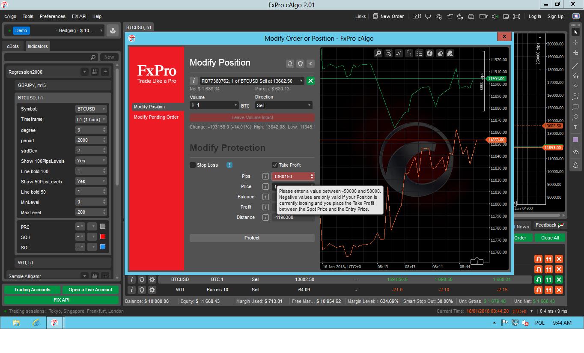This screenshot has height=353, width=584.
Task: Expand the Regression2000 options dropdown arrow
Action: tap(84, 72)
